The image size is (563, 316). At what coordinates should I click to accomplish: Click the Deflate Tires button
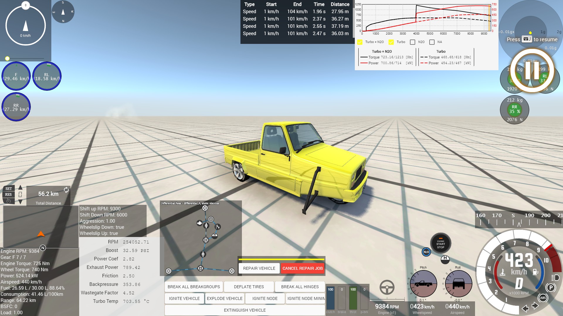[x=249, y=287]
